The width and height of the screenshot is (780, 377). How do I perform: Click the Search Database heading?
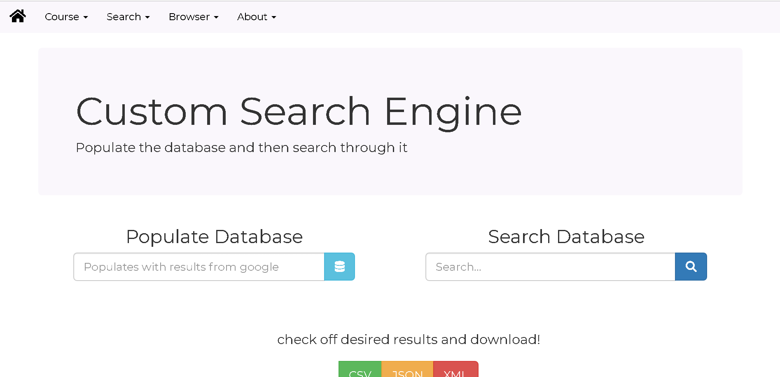pyautogui.click(x=566, y=237)
